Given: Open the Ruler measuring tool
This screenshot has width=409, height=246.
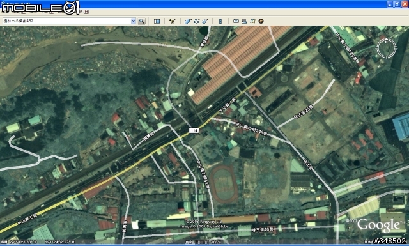Looking at the screenshot, I should (x=220, y=21).
